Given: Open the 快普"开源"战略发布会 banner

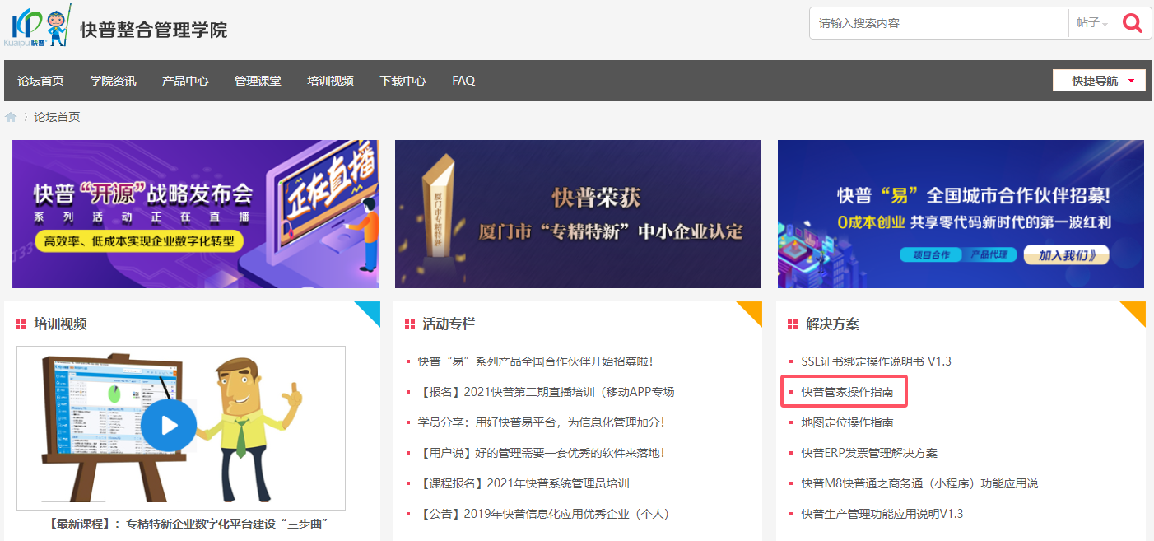Looking at the screenshot, I should point(195,214).
